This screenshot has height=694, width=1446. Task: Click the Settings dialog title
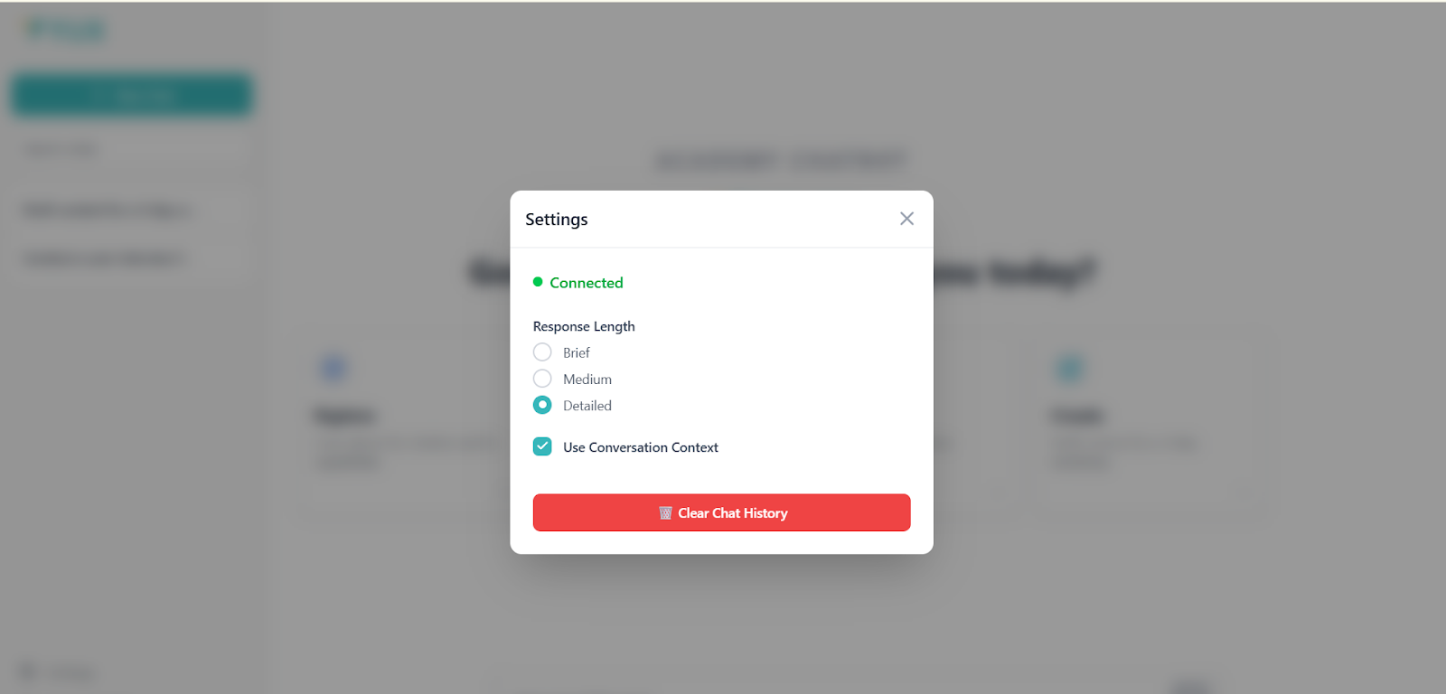point(556,220)
